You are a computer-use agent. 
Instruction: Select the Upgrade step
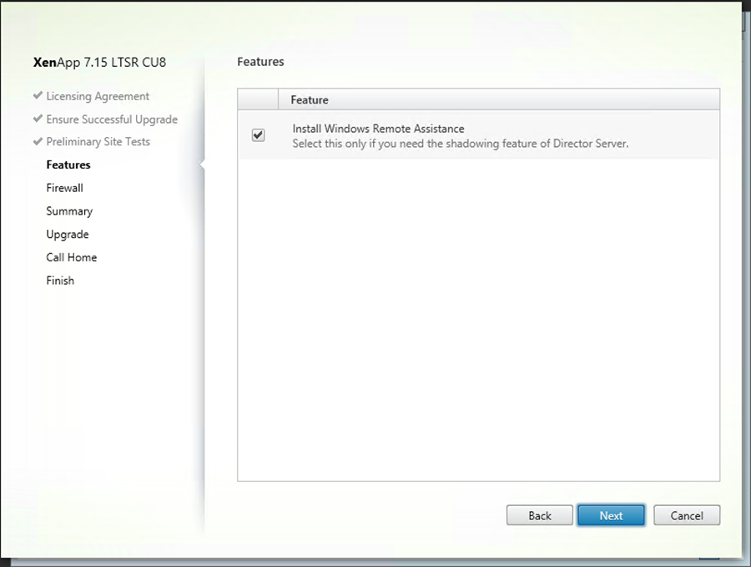(68, 235)
